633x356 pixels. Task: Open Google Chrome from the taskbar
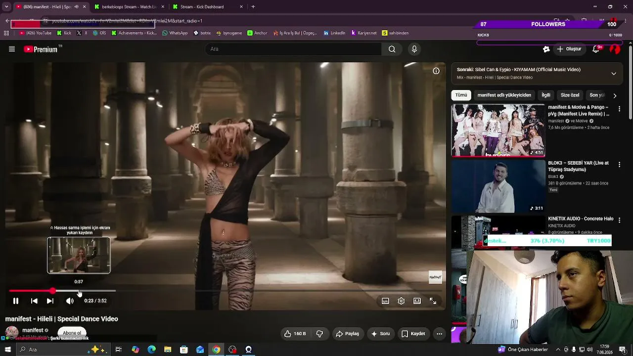click(x=216, y=350)
